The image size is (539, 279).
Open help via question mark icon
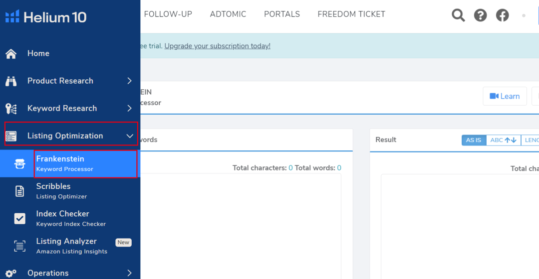pyautogui.click(x=480, y=15)
